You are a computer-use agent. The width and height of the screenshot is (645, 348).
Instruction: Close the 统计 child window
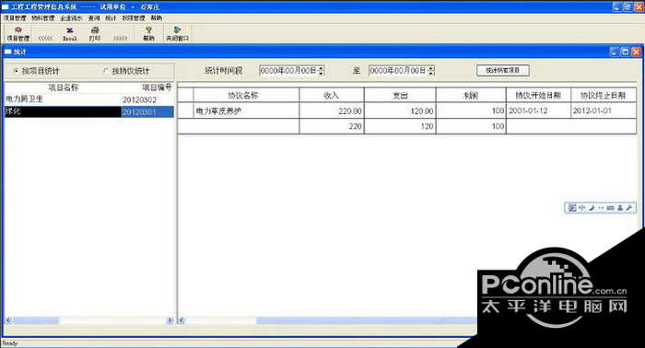pos(636,52)
